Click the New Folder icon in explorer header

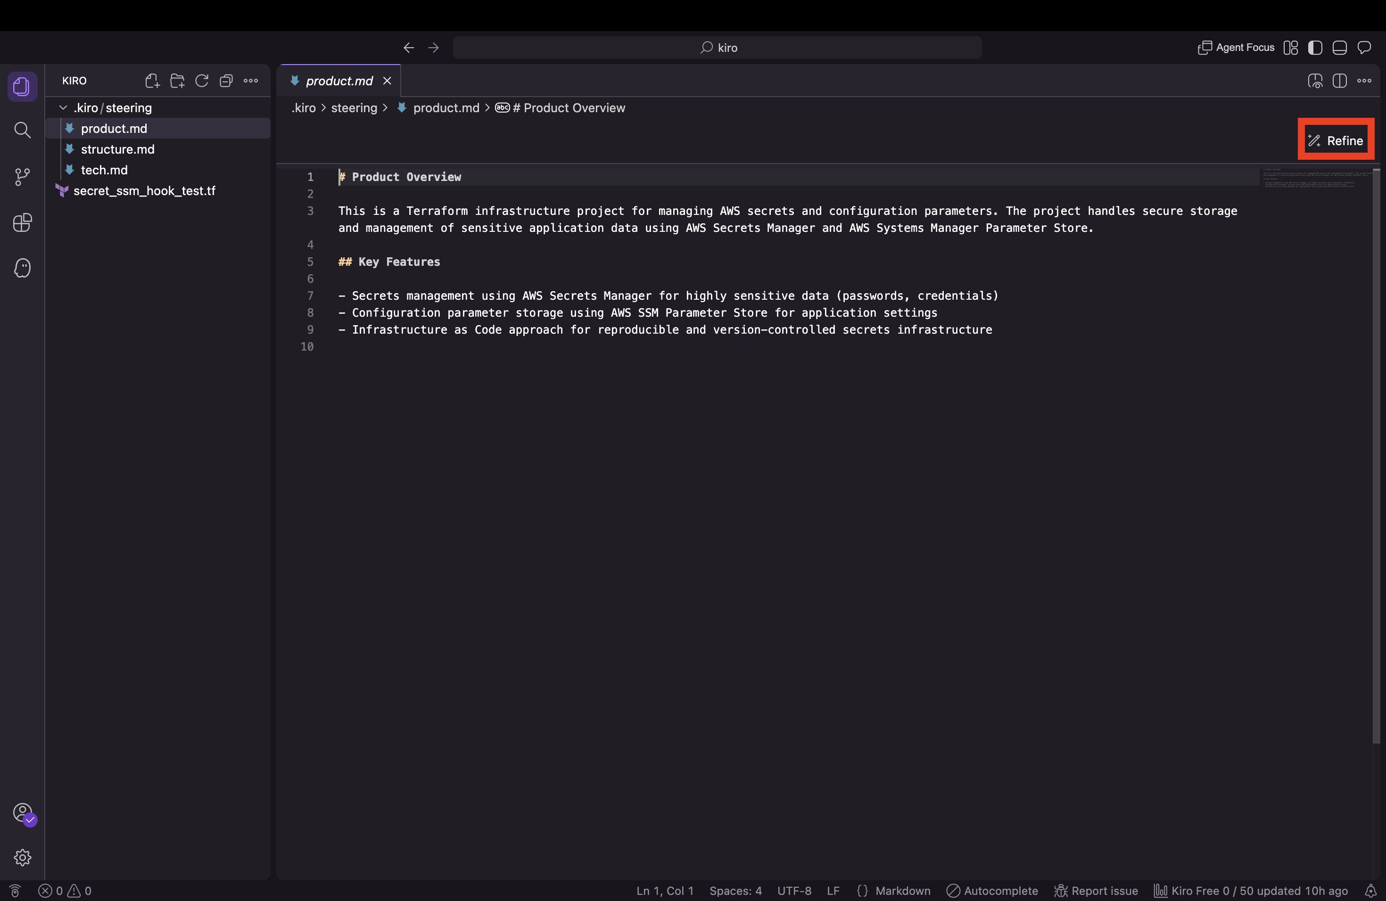177,81
